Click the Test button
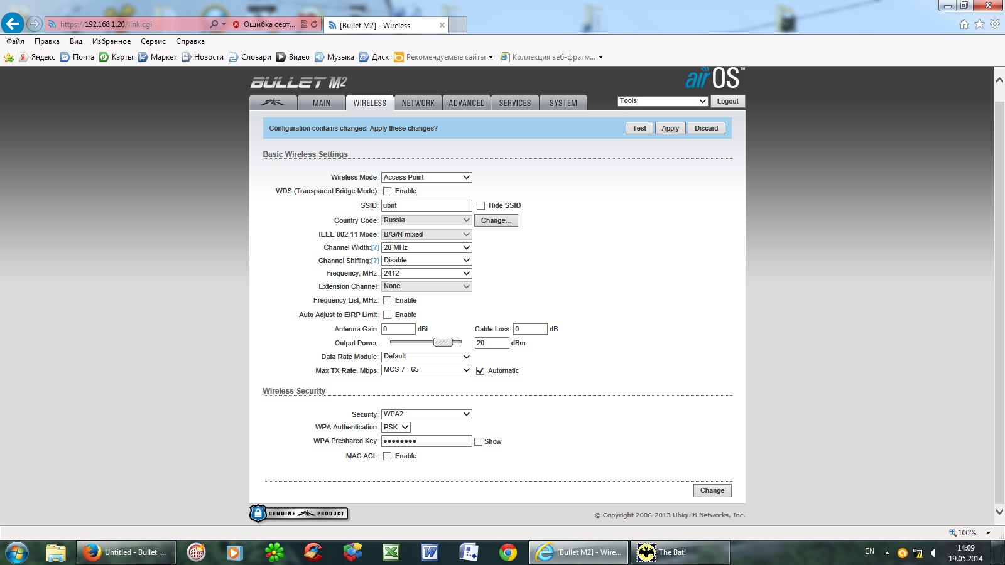Screen dimensions: 1005x565 639,128
